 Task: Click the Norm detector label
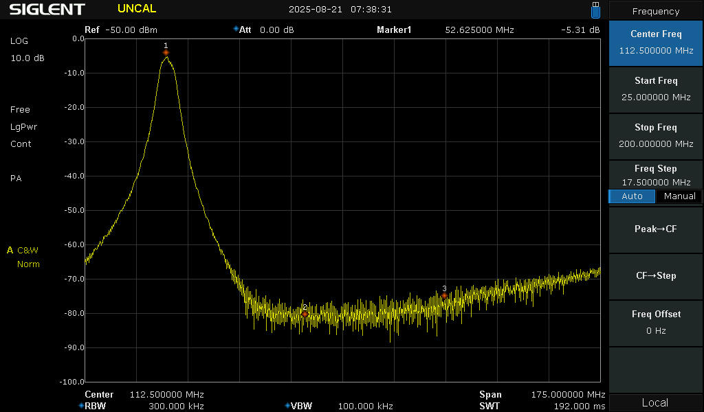point(28,264)
